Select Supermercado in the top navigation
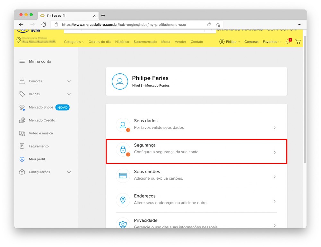Viewport: 321px width, 247px height. 145,42
